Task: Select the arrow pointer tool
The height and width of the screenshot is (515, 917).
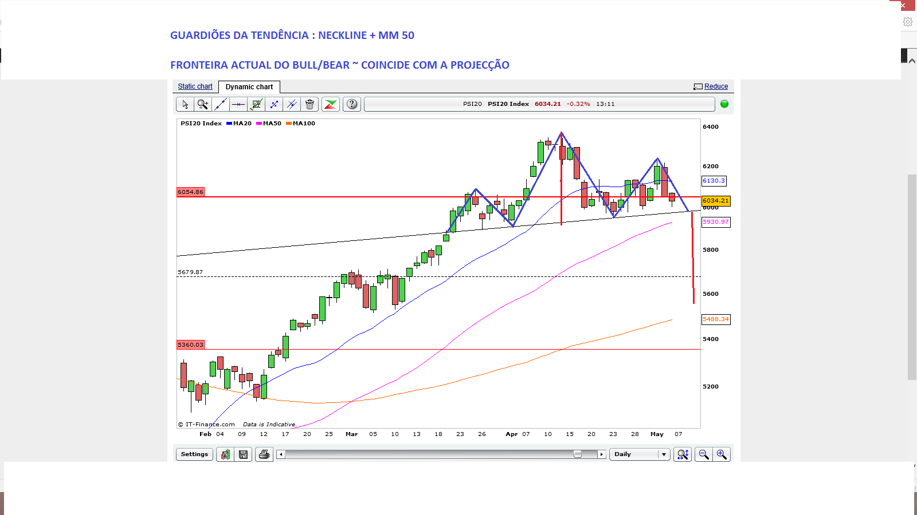Action: click(x=185, y=104)
